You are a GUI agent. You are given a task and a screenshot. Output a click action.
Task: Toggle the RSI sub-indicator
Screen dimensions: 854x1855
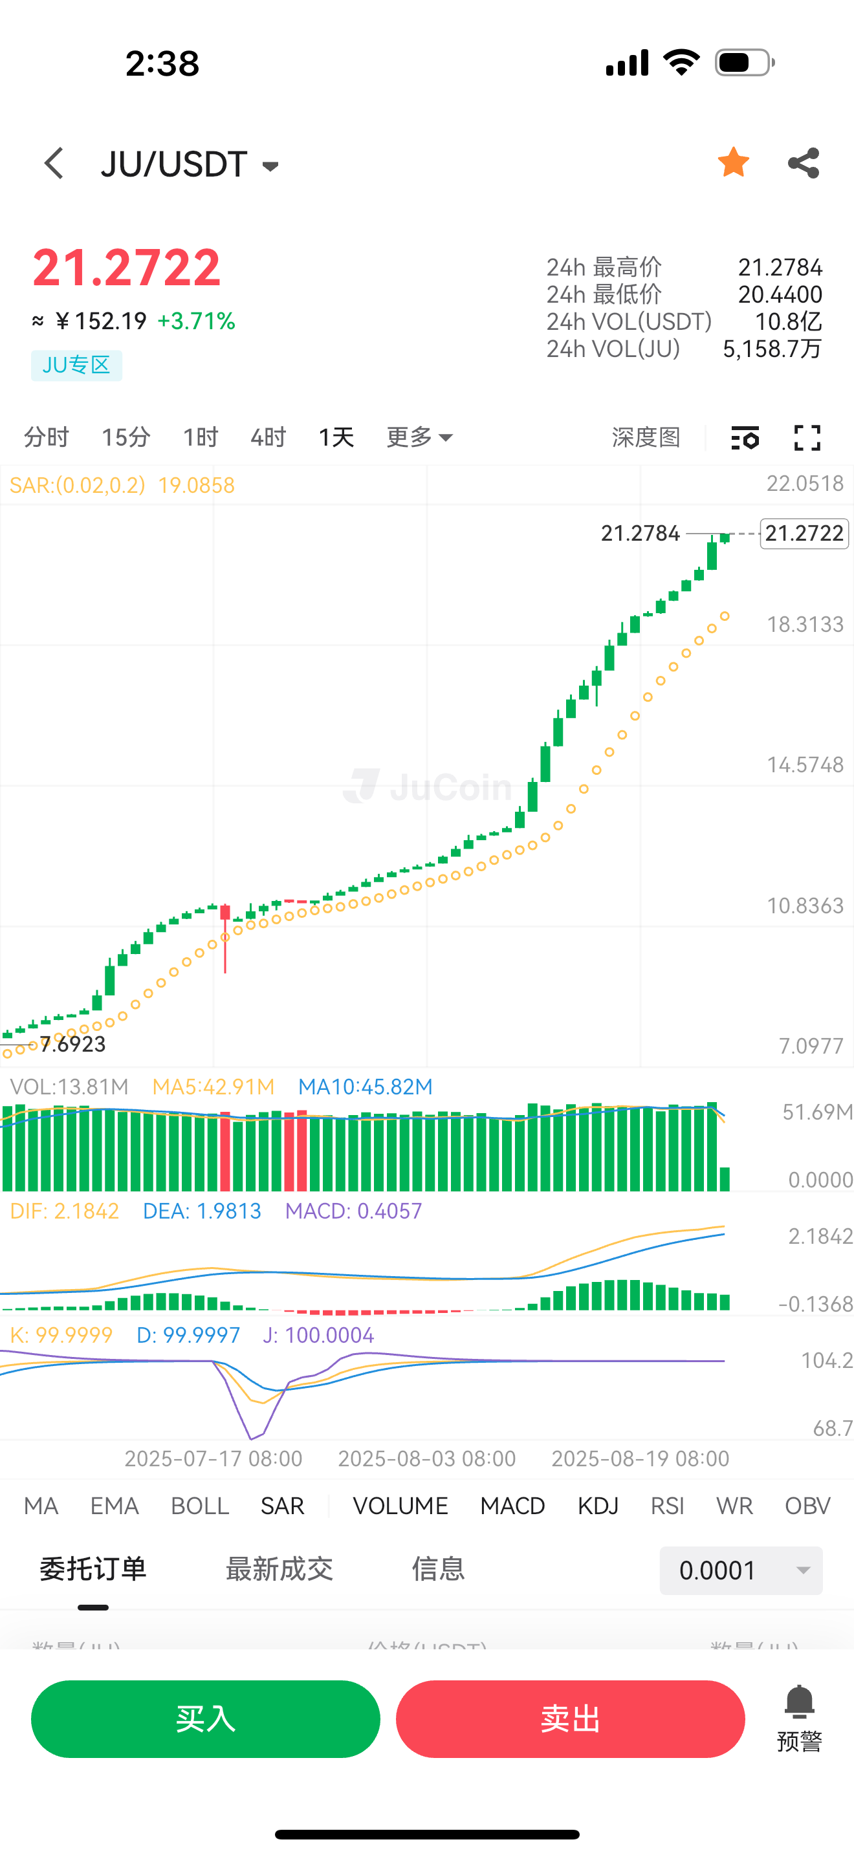(x=668, y=1506)
